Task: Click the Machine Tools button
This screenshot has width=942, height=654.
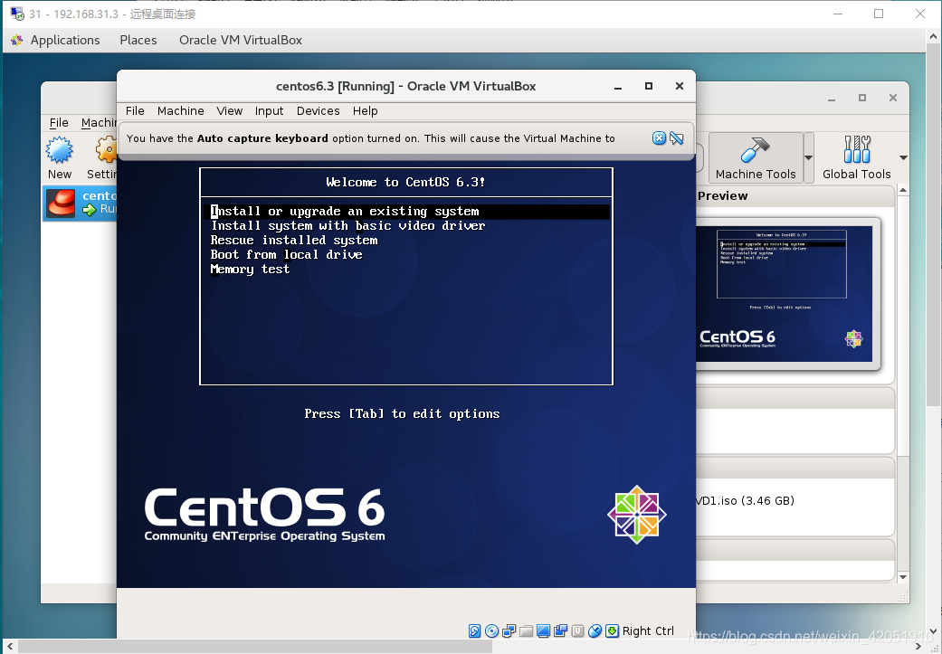Action: [x=756, y=157]
